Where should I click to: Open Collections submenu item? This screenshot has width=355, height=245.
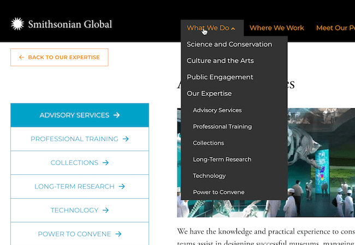(x=208, y=143)
